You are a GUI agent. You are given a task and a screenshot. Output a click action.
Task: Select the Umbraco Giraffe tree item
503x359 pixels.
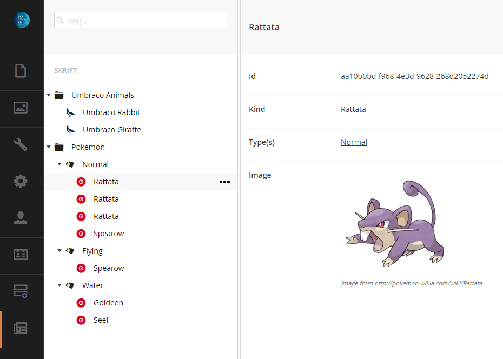pyautogui.click(x=112, y=130)
